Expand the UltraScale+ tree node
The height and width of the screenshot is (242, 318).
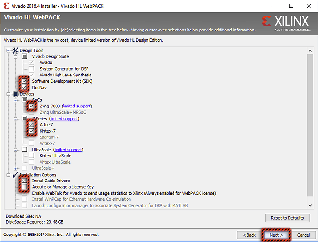16,168
